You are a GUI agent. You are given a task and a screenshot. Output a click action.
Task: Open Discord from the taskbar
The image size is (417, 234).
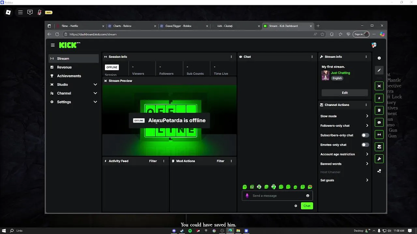tap(174, 231)
